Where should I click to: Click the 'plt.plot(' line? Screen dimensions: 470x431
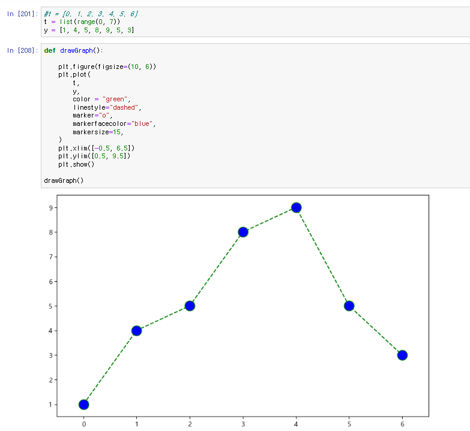(74, 74)
